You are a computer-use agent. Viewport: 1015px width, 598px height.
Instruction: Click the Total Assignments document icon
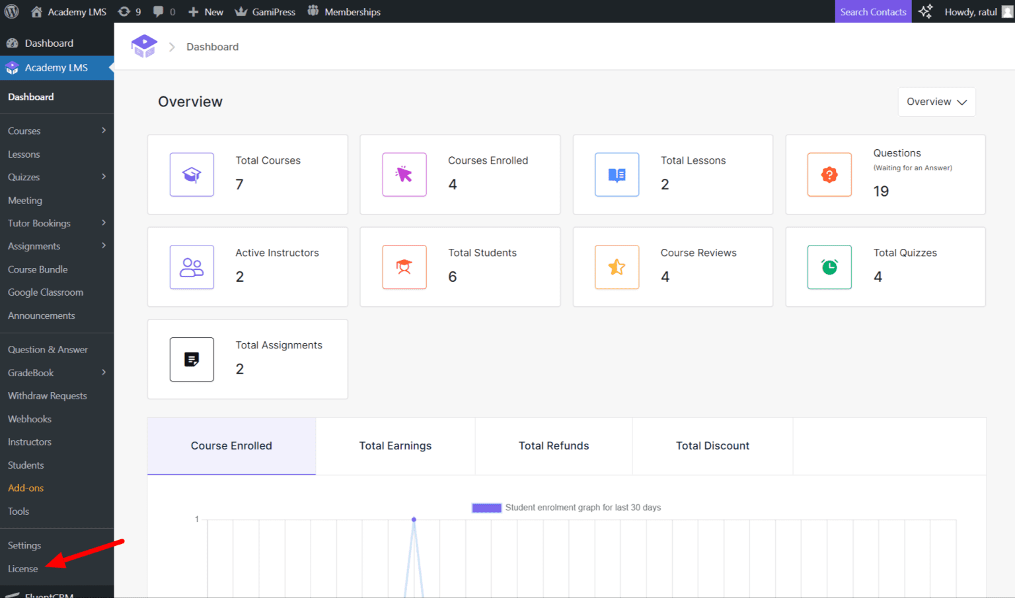192,360
